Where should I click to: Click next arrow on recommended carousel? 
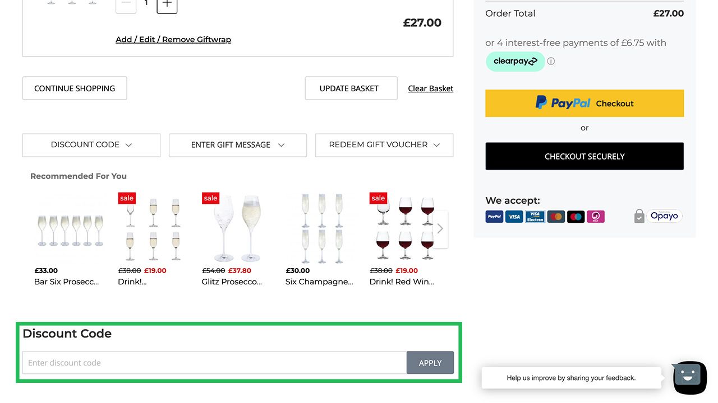440,228
